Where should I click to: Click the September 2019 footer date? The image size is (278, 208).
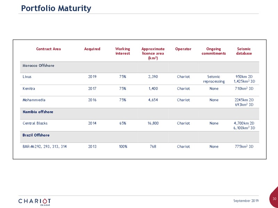(x=246, y=201)
